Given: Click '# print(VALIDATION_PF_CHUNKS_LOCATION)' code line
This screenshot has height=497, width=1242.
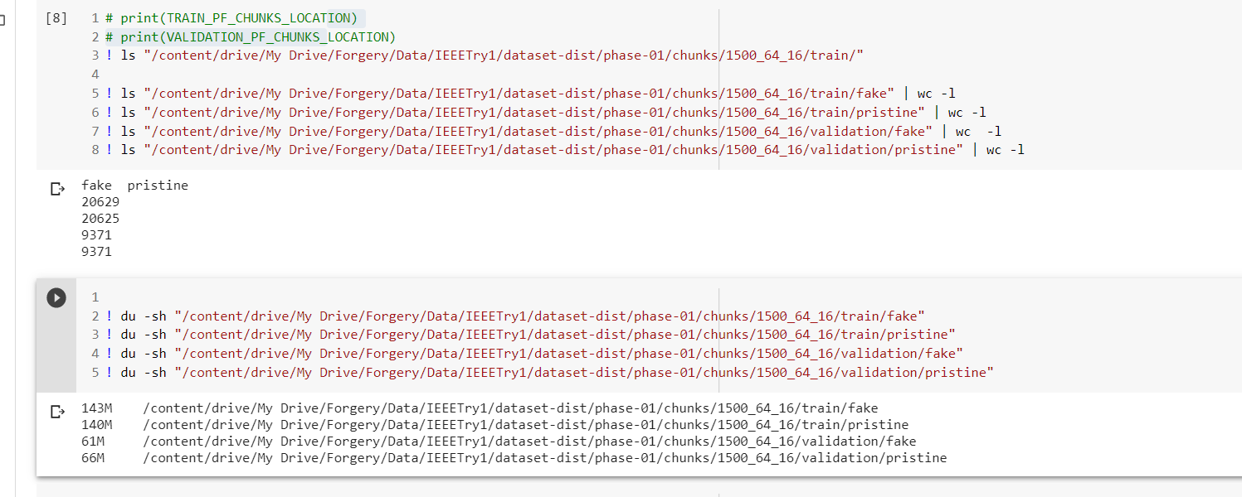Looking at the screenshot, I should 251,36.
